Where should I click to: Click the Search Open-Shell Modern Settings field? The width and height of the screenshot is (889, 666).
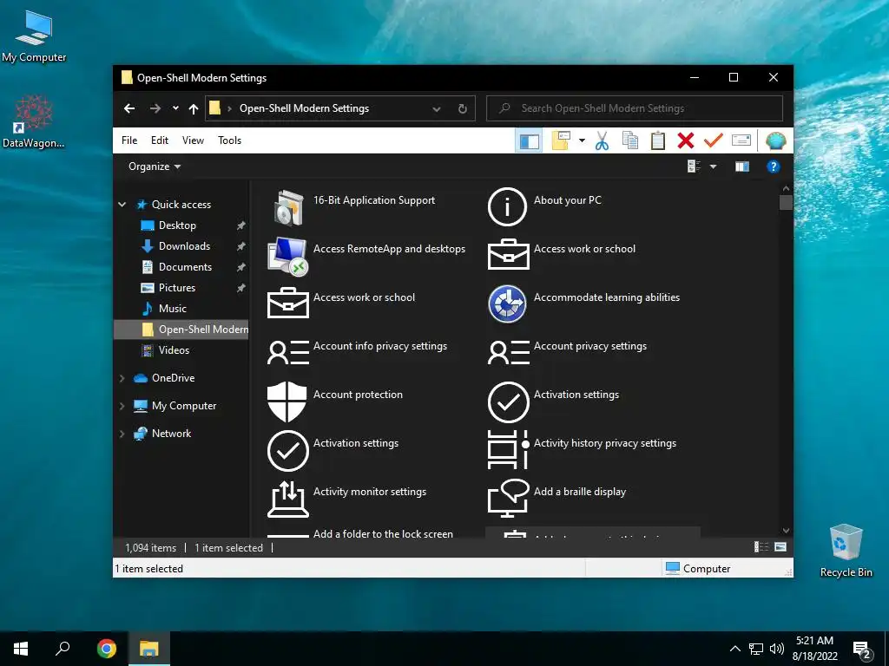[x=635, y=108]
